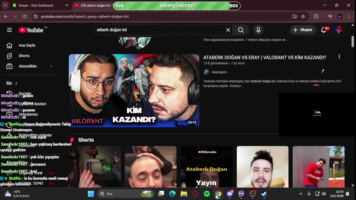Open the Ataberk Doğan Yayın short

pyautogui.click(x=207, y=167)
